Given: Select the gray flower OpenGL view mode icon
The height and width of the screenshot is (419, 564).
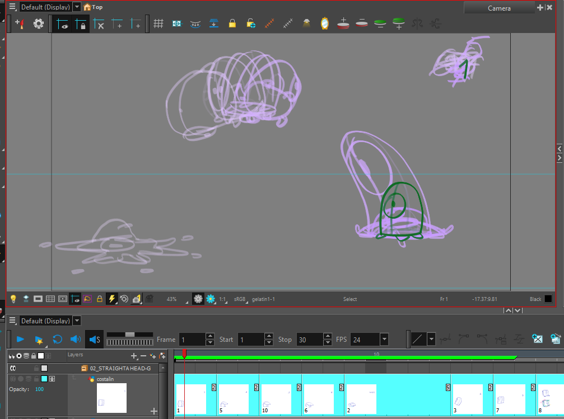Looking at the screenshot, I should 198,299.
